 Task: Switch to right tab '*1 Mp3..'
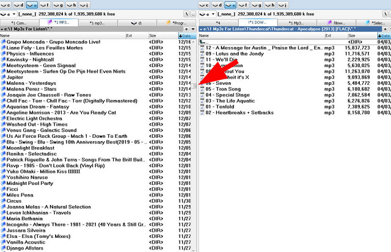297,23
